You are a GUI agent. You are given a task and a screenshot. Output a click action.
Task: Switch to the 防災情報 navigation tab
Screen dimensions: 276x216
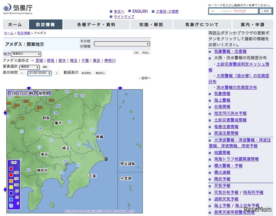click(45, 24)
